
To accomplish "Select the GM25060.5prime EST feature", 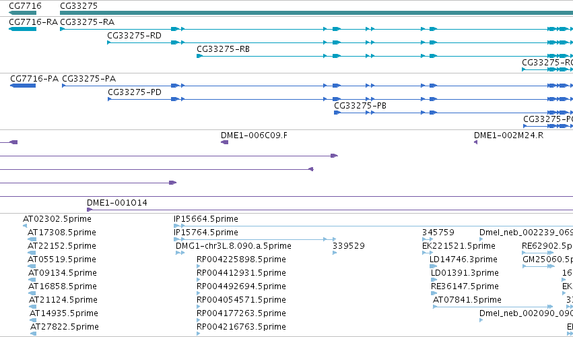I will (539, 266).
